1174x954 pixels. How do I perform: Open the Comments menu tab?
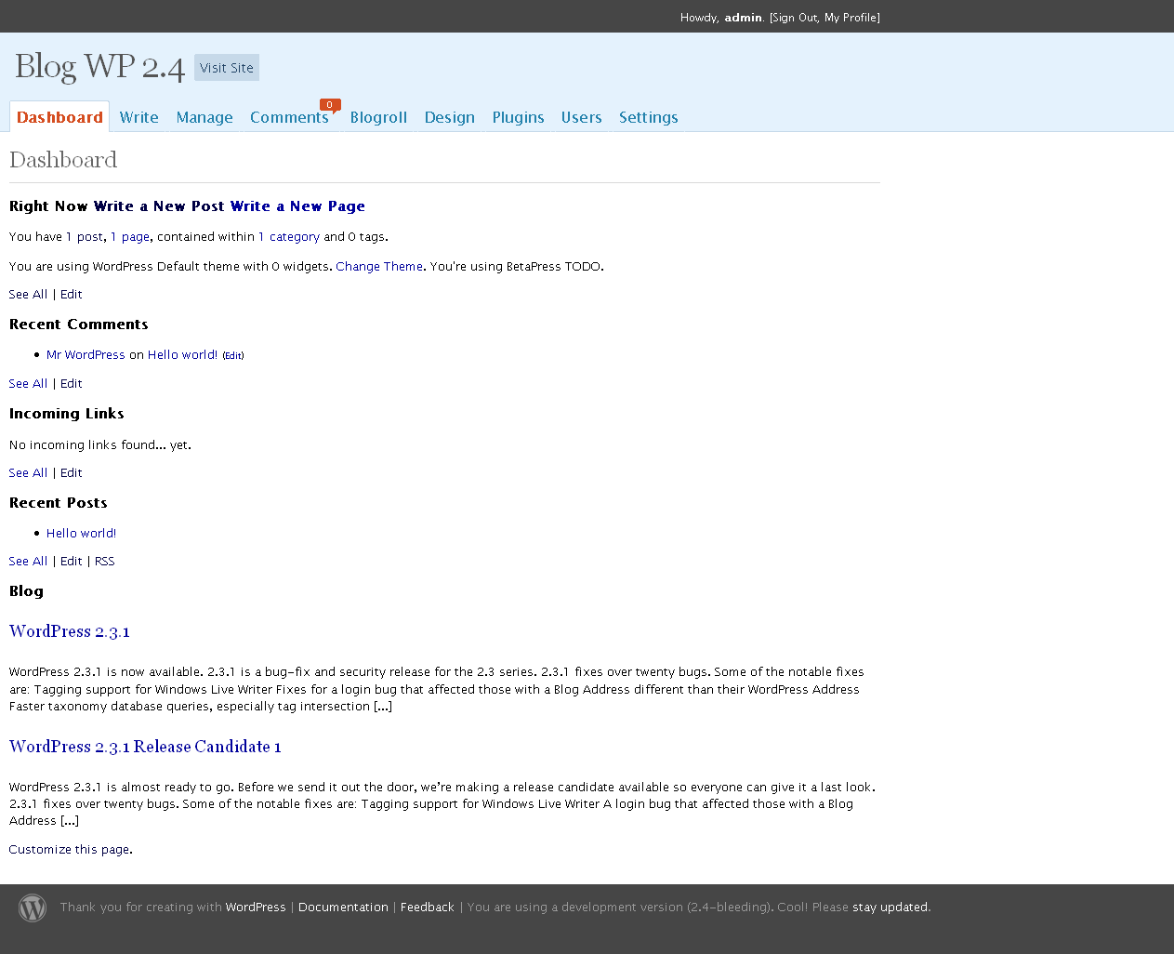pyautogui.click(x=289, y=117)
